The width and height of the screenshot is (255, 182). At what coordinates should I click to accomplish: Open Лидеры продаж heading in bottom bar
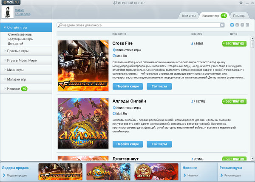tap(15, 168)
